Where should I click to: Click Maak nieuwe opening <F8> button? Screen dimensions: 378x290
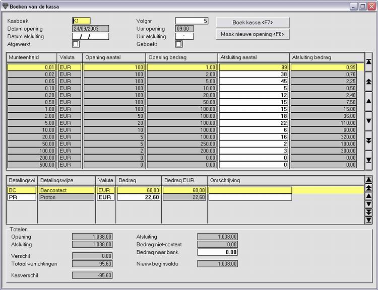click(x=253, y=34)
